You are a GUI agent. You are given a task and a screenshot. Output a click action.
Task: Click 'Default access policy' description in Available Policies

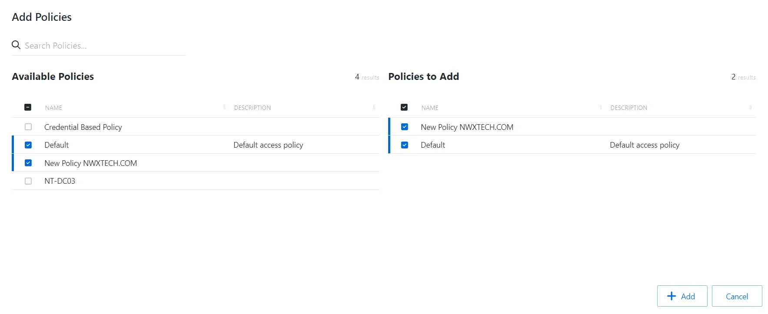point(268,145)
